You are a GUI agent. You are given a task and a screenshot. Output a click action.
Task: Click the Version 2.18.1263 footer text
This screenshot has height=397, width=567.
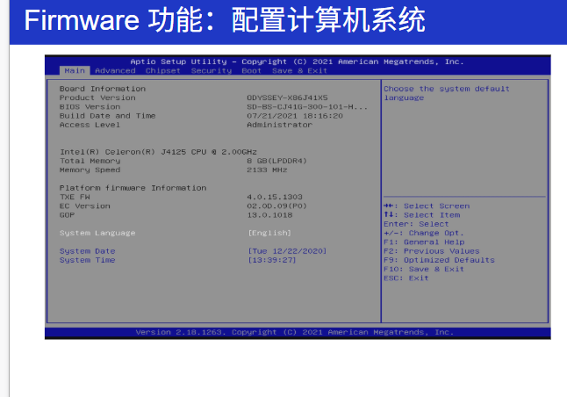[295, 332]
